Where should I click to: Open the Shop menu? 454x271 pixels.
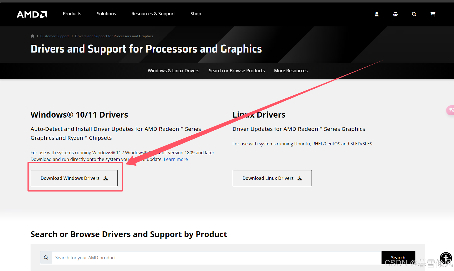coord(196,14)
